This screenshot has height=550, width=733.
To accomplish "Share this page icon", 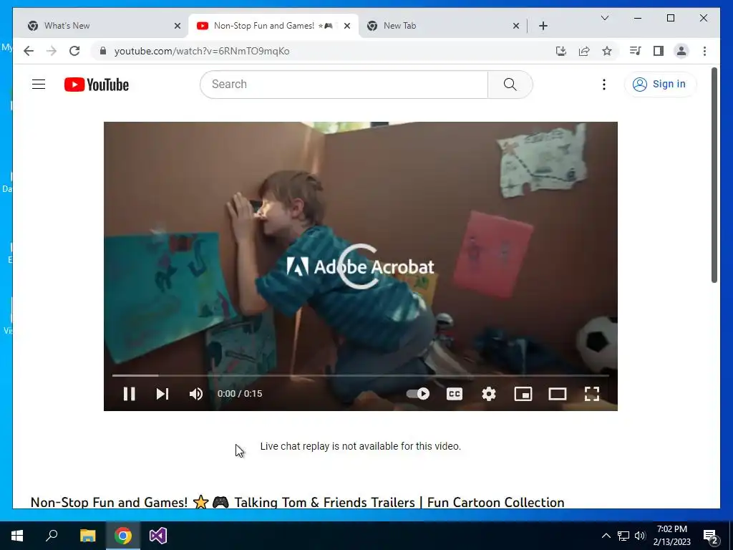I will click(x=584, y=51).
